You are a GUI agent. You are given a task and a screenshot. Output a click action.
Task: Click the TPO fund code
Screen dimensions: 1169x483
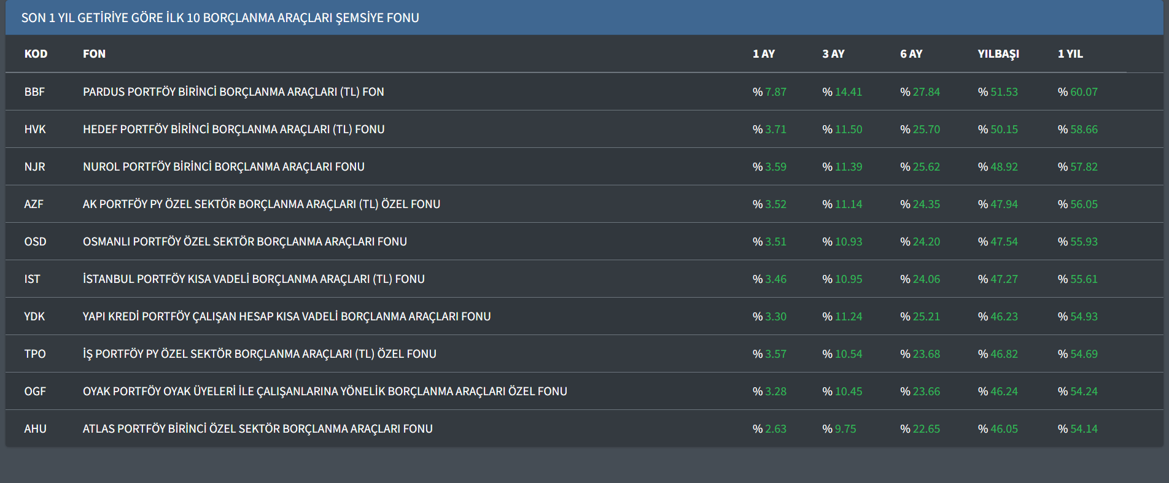(35, 354)
